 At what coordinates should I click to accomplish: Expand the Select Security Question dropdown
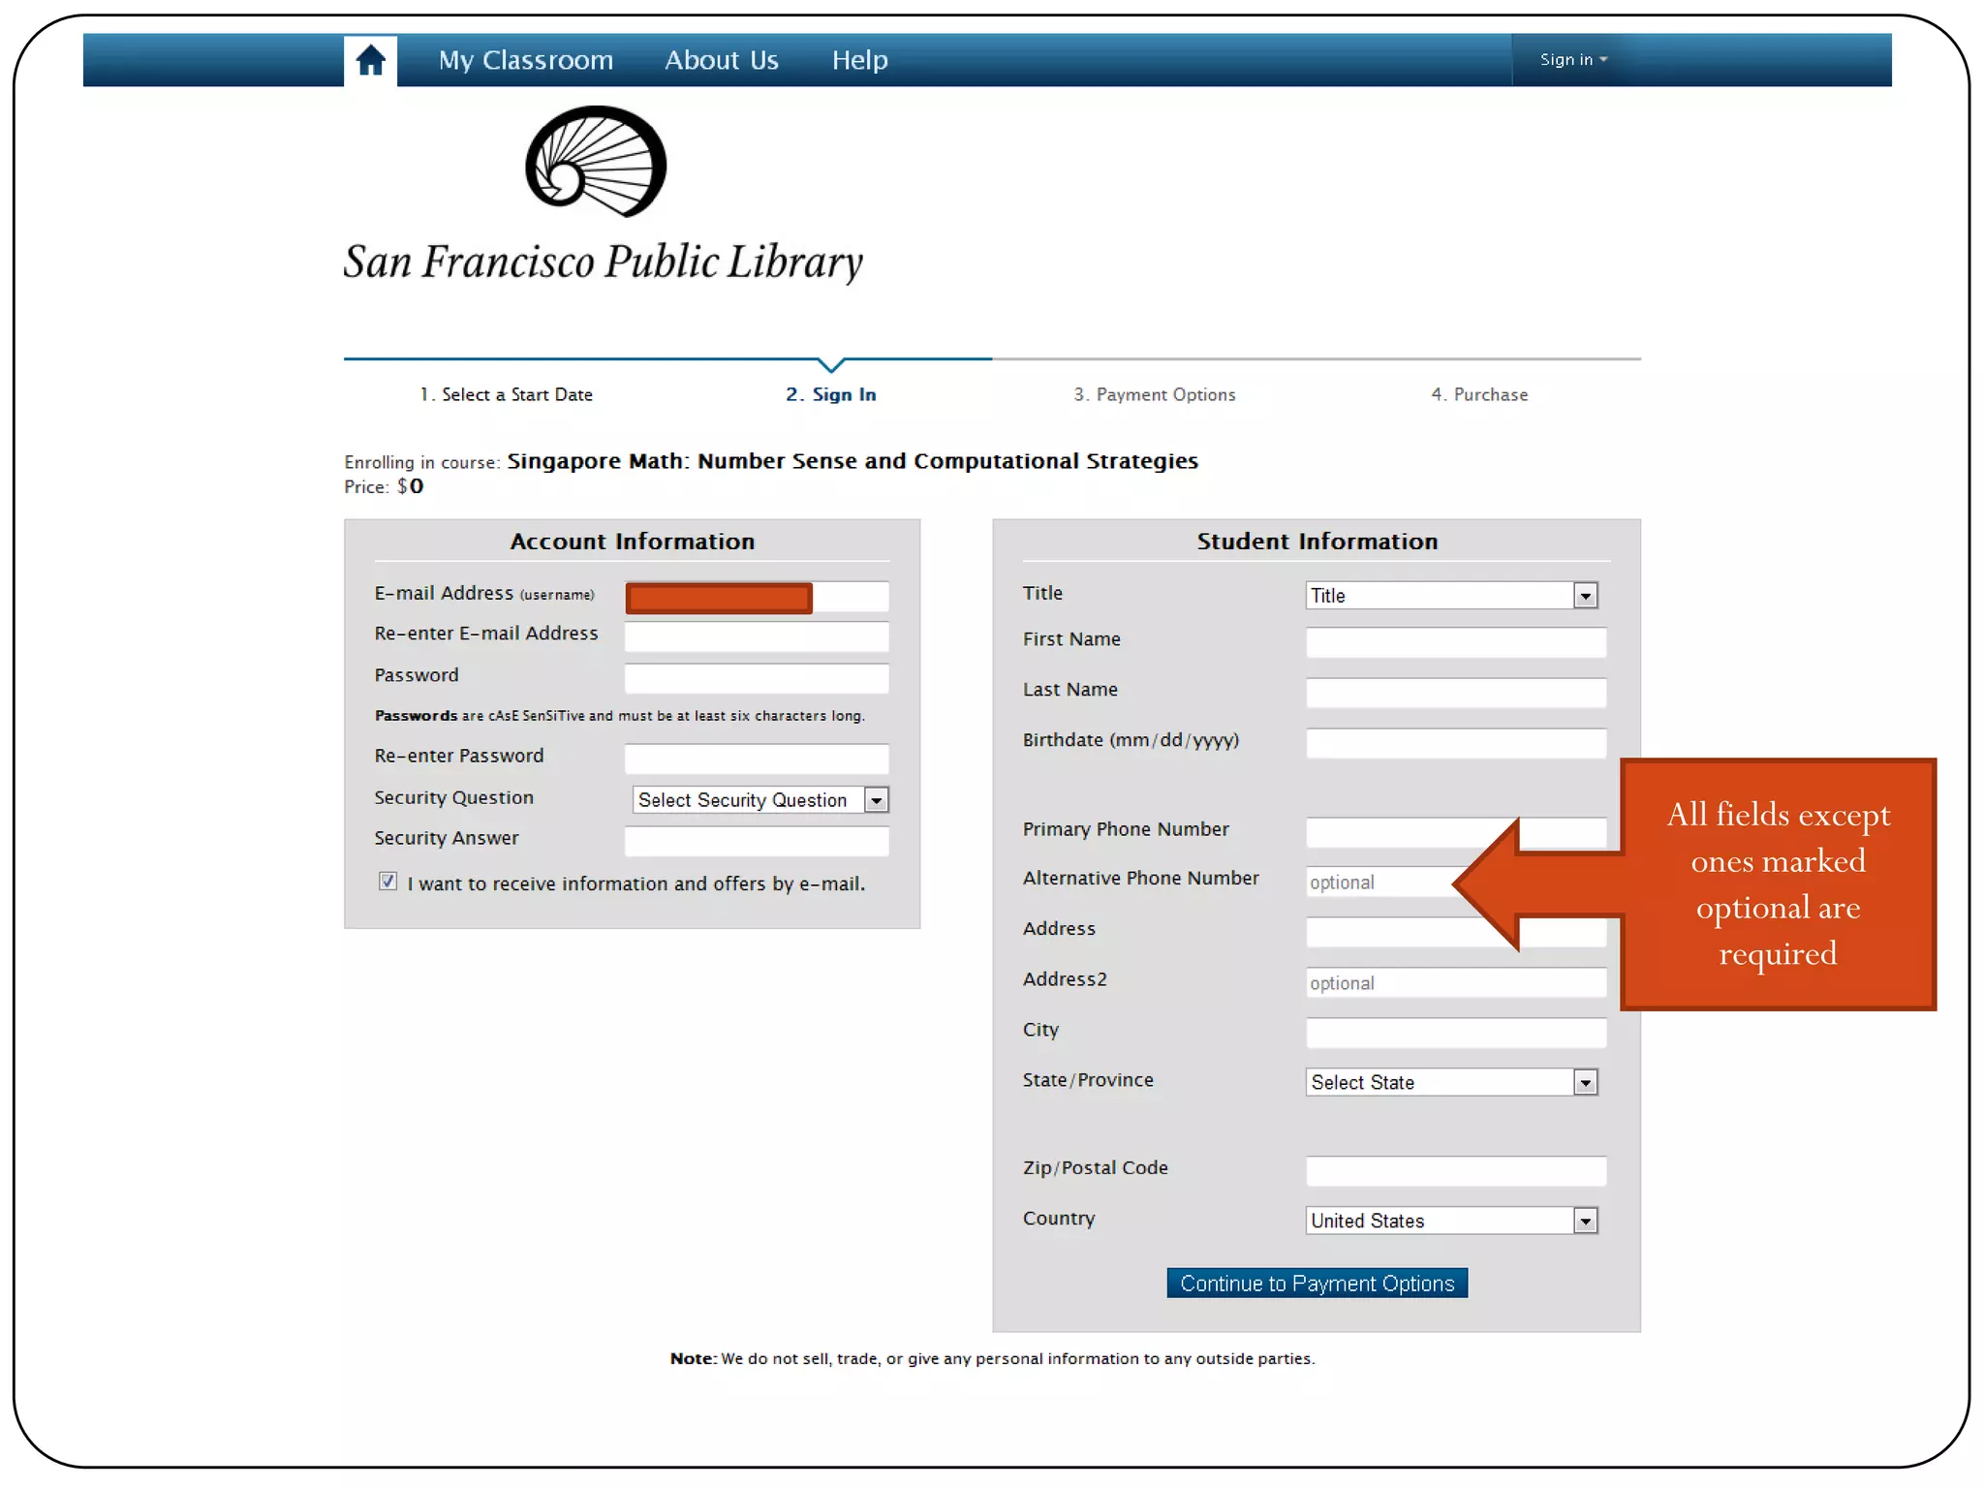(x=759, y=799)
